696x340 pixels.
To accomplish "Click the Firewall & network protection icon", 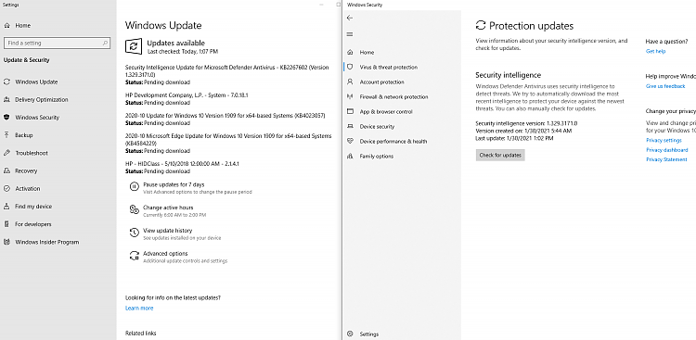I will [x=350, y=96].
